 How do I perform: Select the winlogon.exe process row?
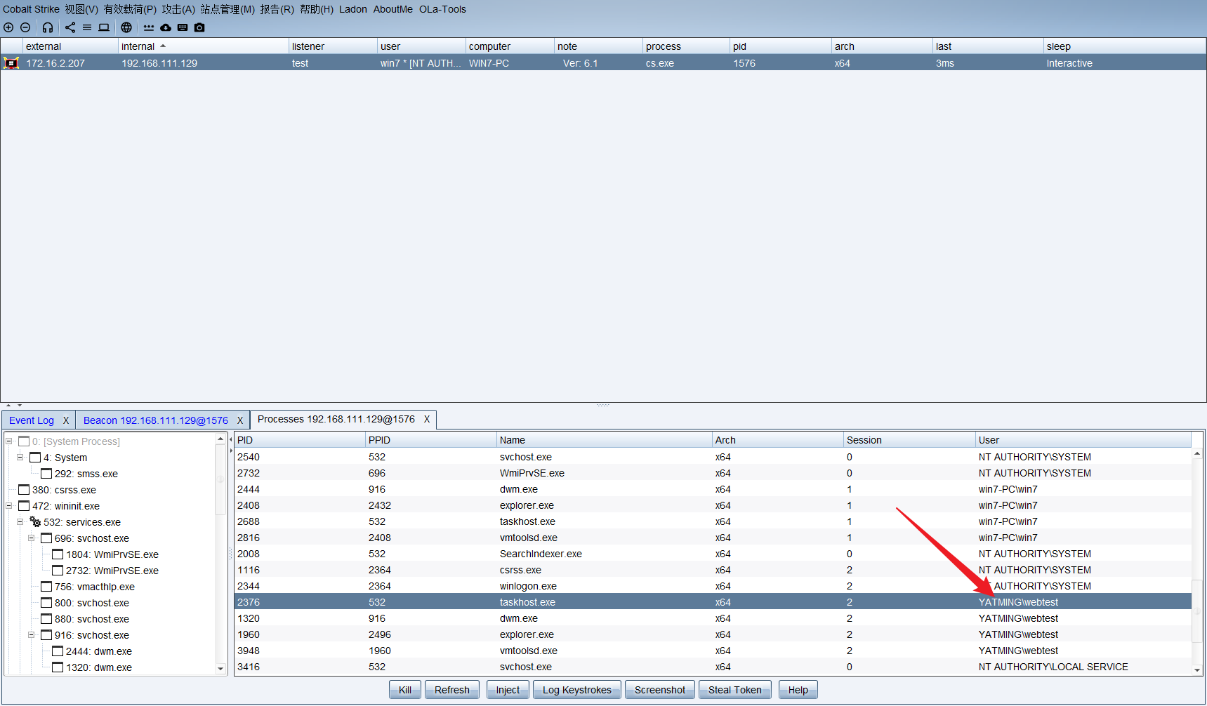[713, 586]
